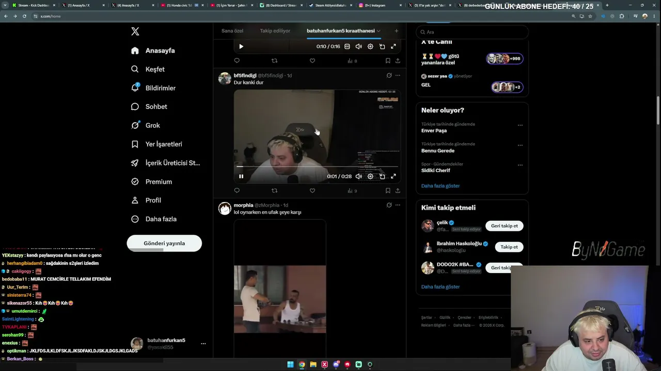Show more suggestions under Kimi takip etmeli
This screenshot has height=371, width=661.
coord(440,287)
